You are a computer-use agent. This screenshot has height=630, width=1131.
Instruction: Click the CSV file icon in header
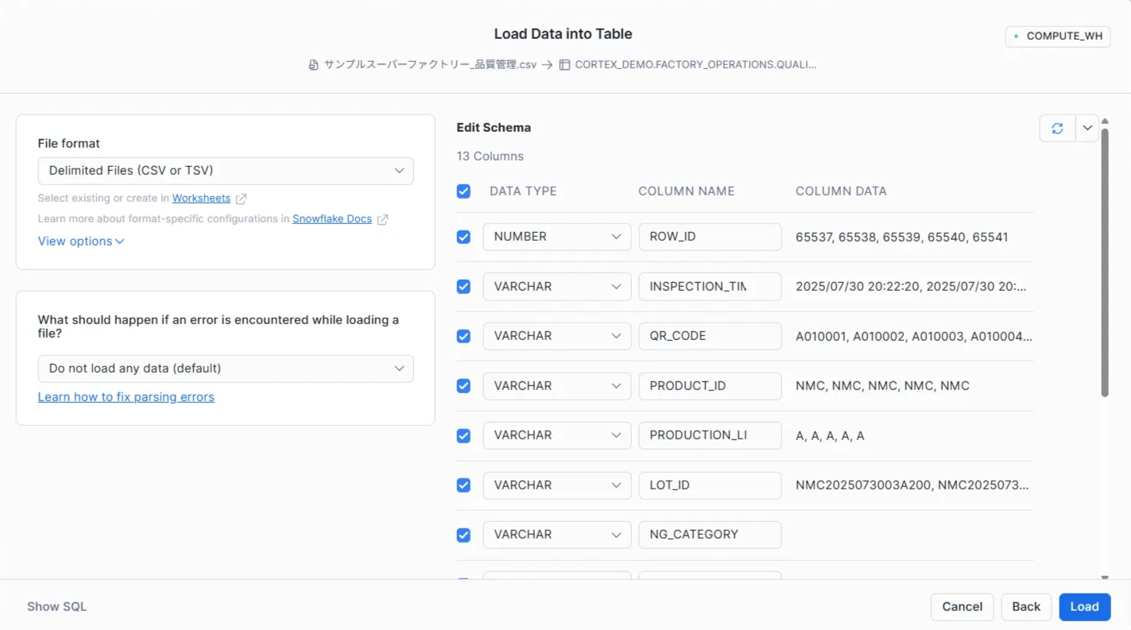point(313,65)
